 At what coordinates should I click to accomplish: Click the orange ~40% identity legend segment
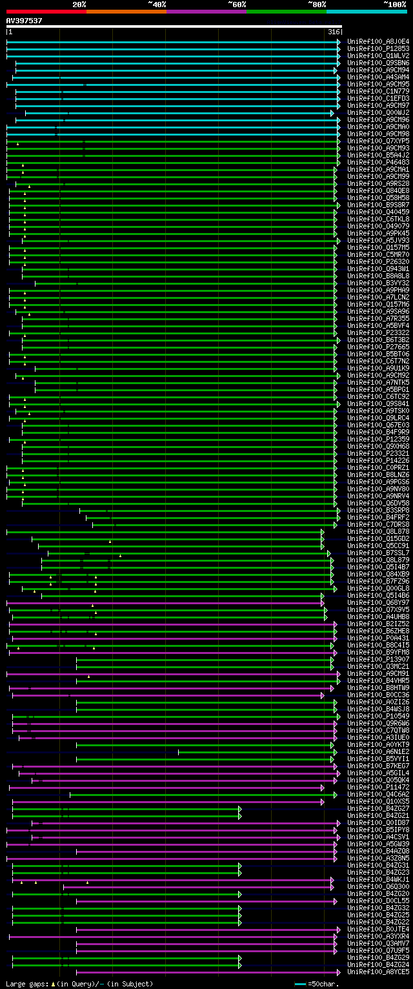[x=126, y=12]
